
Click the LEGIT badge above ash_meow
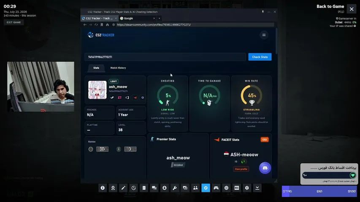pos(114,81)
